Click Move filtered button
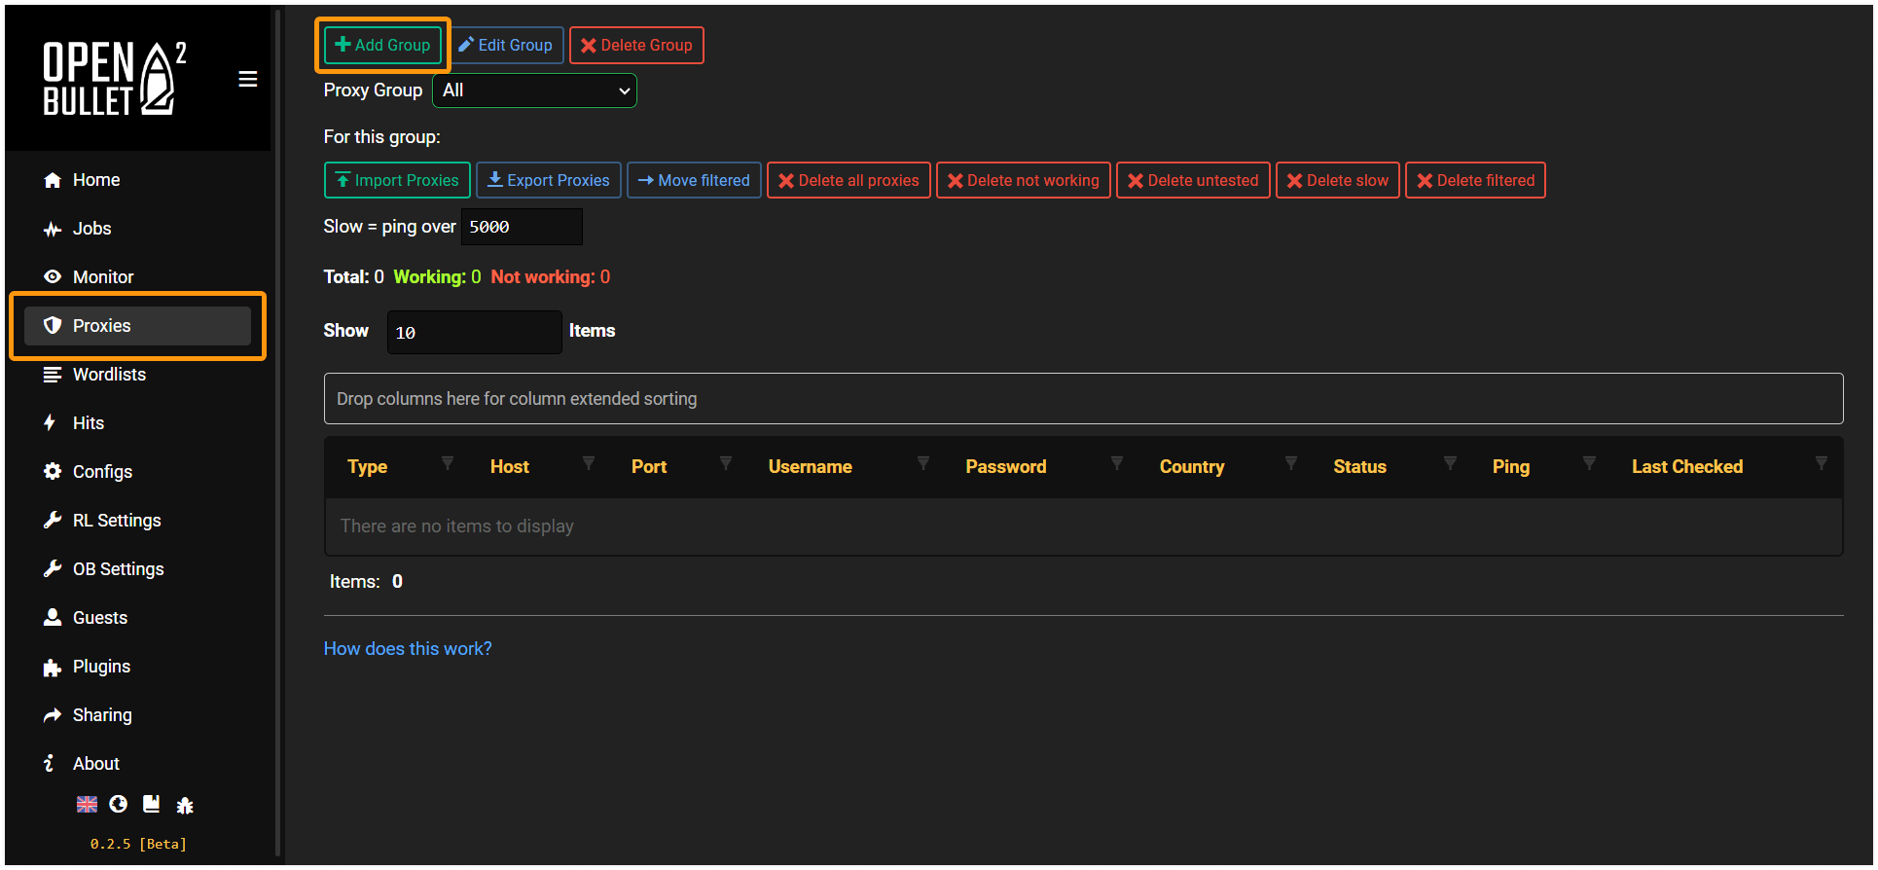The height and width of the screenshot is (870, 1878). (x=694, y=180)
